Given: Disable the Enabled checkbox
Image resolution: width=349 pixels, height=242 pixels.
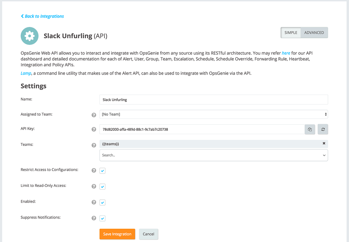Looking at the screenshot, I should click(103, 203).
